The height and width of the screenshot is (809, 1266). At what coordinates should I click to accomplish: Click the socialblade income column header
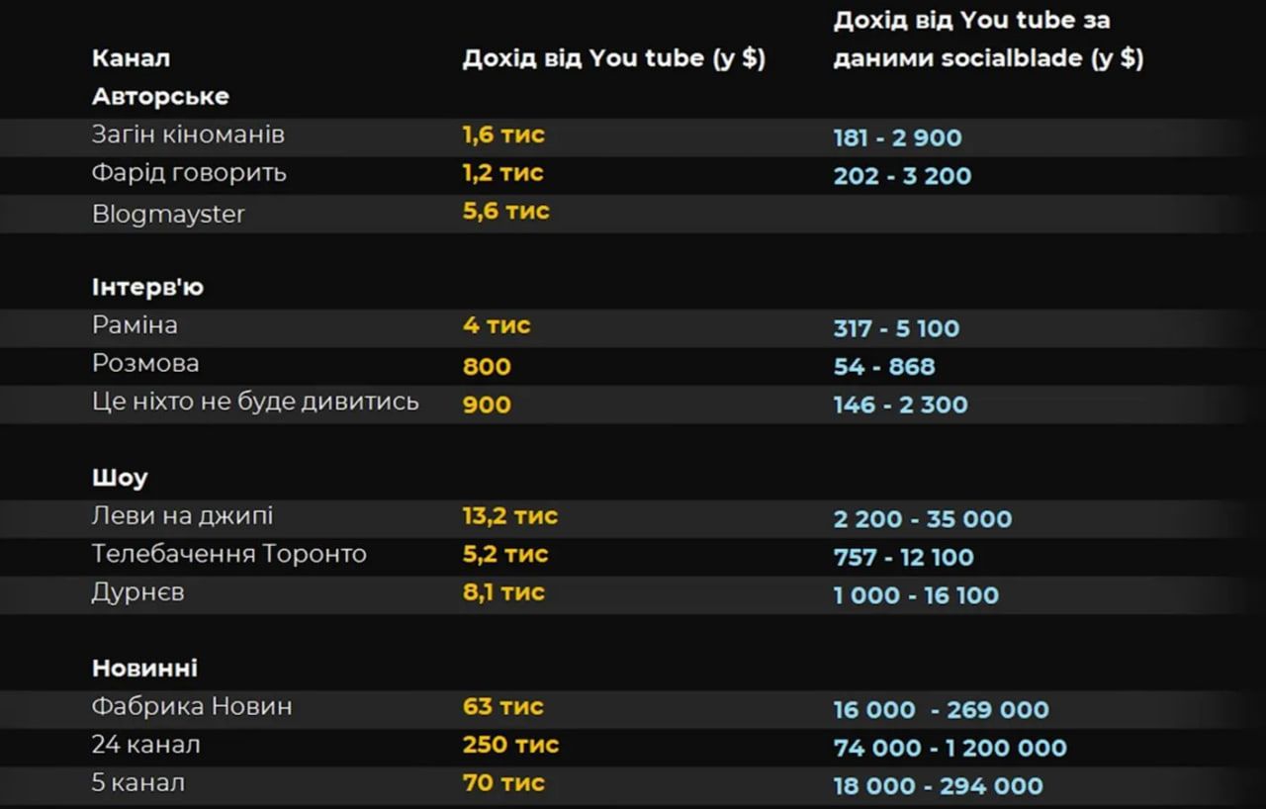[x=987, y=40]
